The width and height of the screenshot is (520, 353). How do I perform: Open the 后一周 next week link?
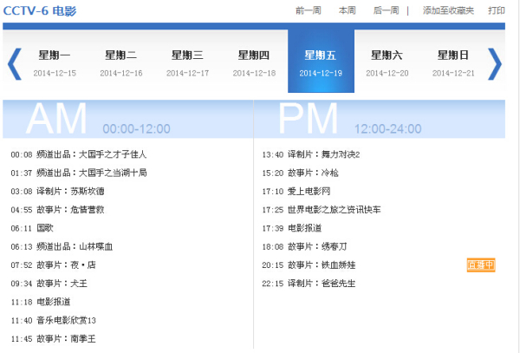386,10
